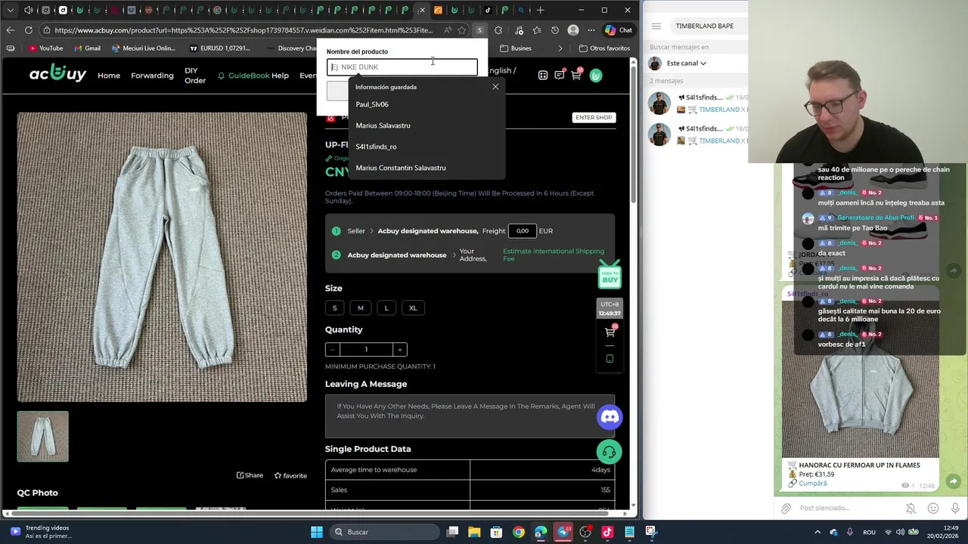The width and height of the screenshot is (968, 544).
Task: Click Estimate International Shipping Fee link
Action: click(x=554, y=255)
